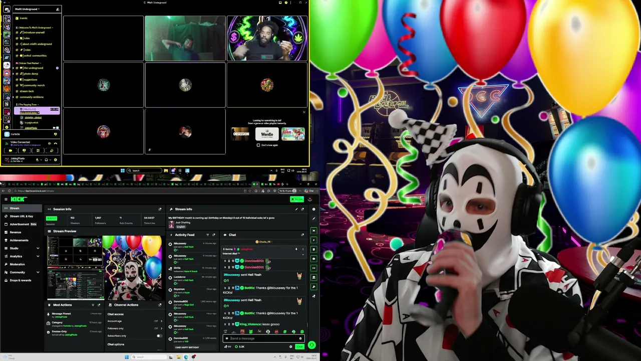Open the stream-tech channel
Screen dimensions: 641x361
[x=27, y=91]
